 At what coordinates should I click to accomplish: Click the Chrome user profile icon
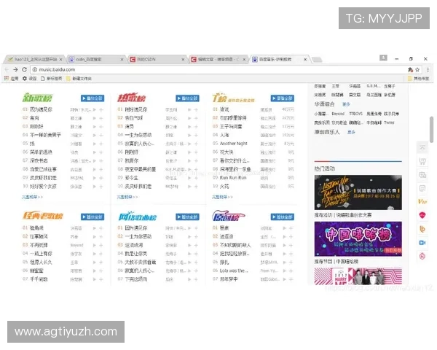click(384, 58)
